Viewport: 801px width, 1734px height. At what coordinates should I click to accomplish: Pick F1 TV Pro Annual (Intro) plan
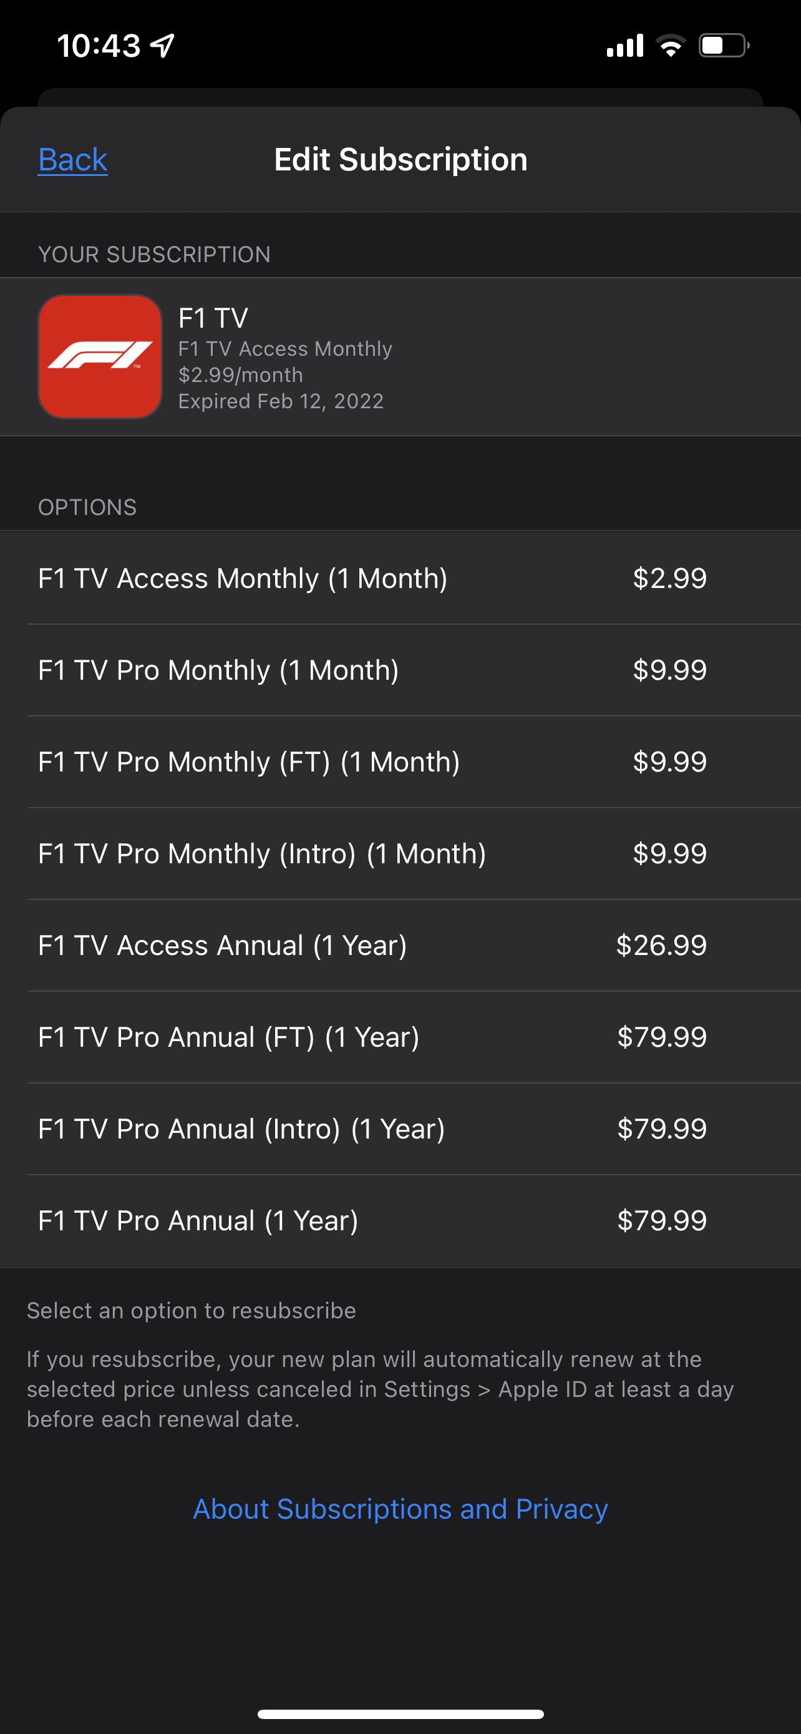click(x=241, y=1129)
